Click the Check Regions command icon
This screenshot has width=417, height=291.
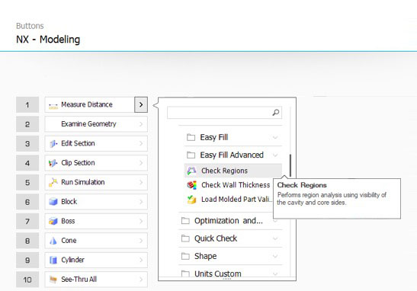tap(191, 171)
